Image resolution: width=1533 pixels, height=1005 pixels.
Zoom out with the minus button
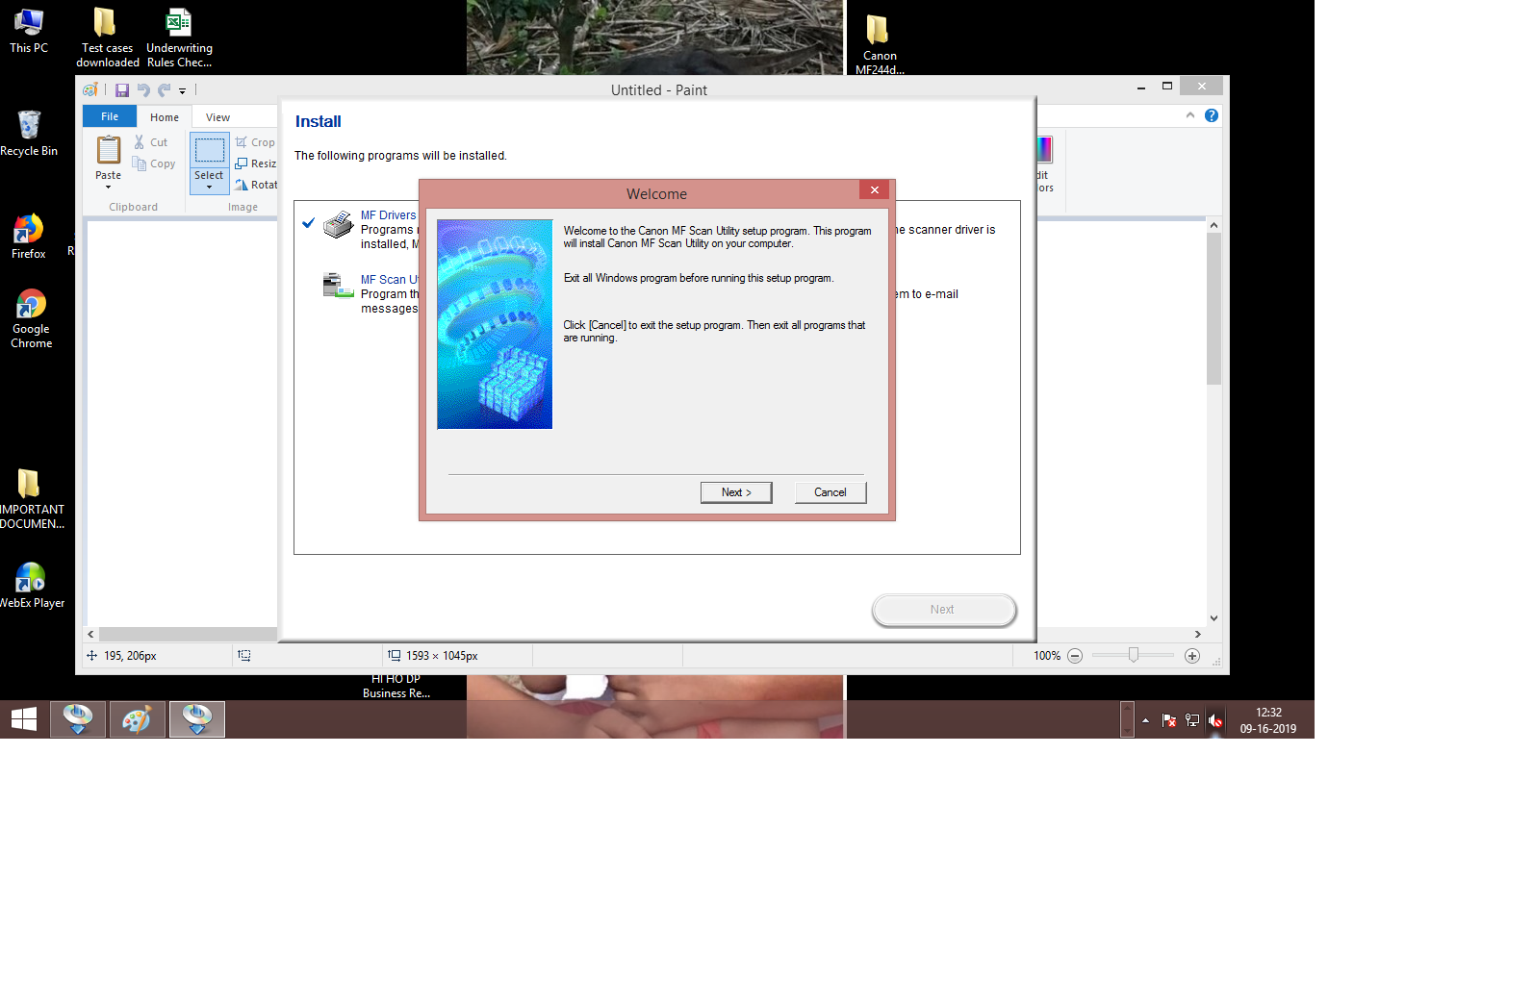pos(1076,656)
